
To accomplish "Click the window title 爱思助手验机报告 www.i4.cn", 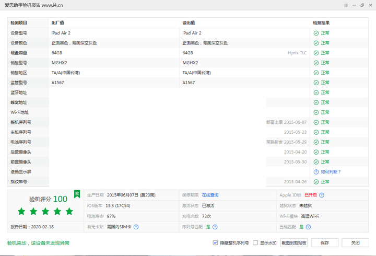I will tap(33, 5).
